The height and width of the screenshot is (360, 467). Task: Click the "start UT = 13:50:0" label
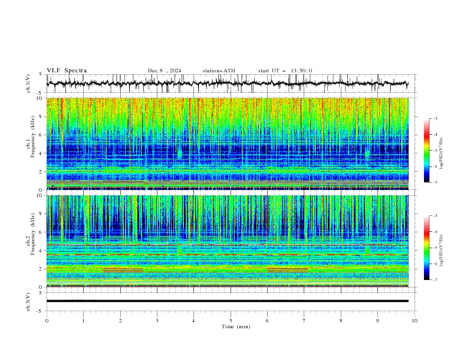coord(285,71)
